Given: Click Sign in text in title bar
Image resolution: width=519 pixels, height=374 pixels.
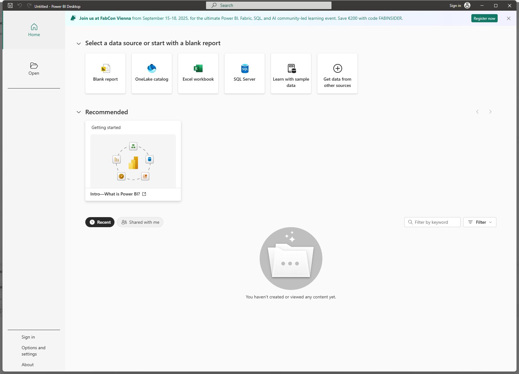Looking at the screenshot, I should (x=455, y=6).
